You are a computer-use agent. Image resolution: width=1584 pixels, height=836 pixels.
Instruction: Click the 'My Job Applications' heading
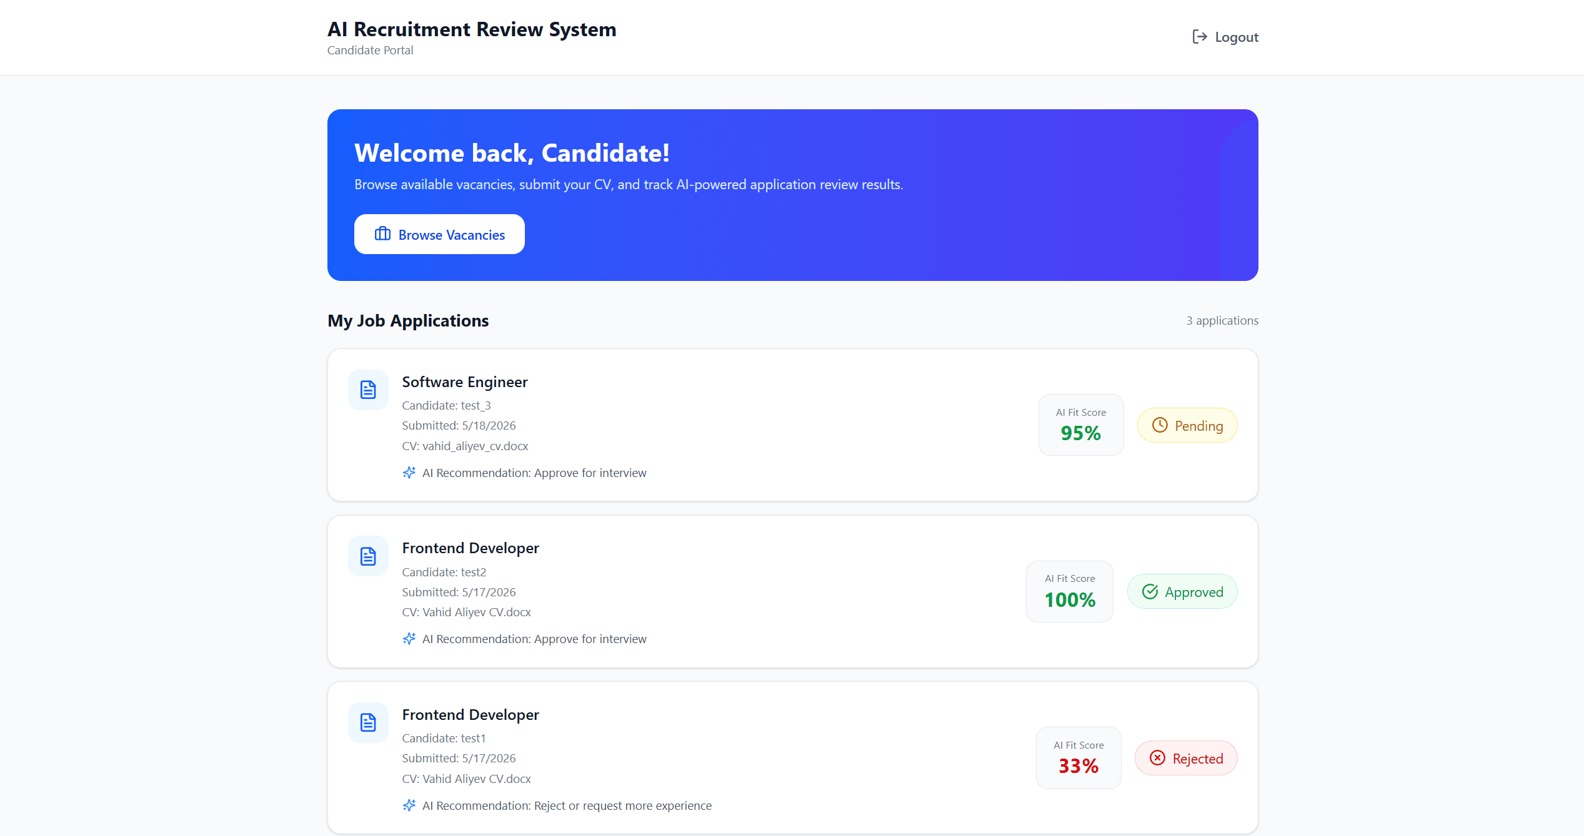click(408, 321)
